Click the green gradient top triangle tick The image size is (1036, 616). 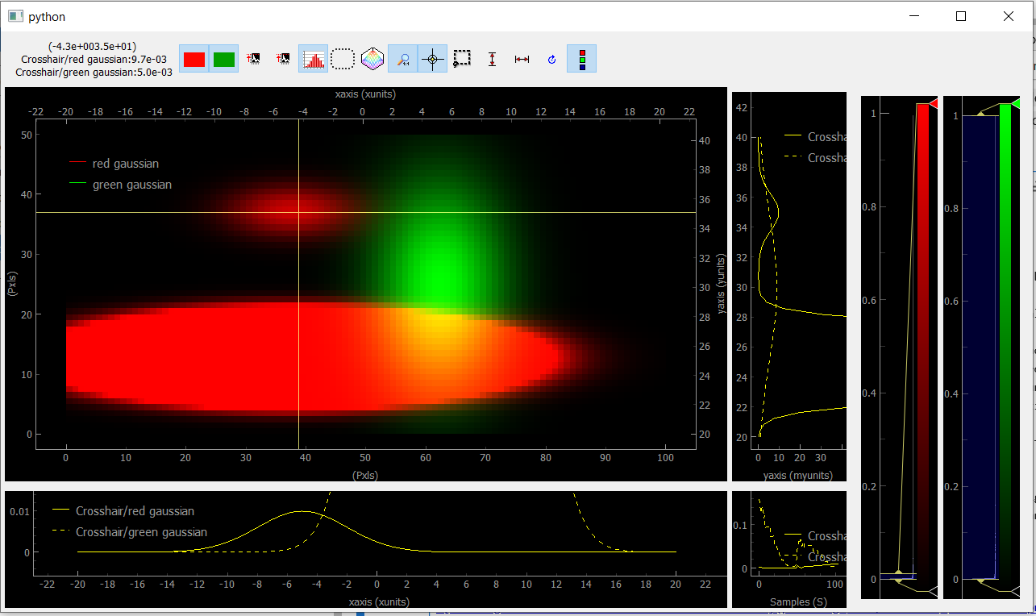point(1015,103)
